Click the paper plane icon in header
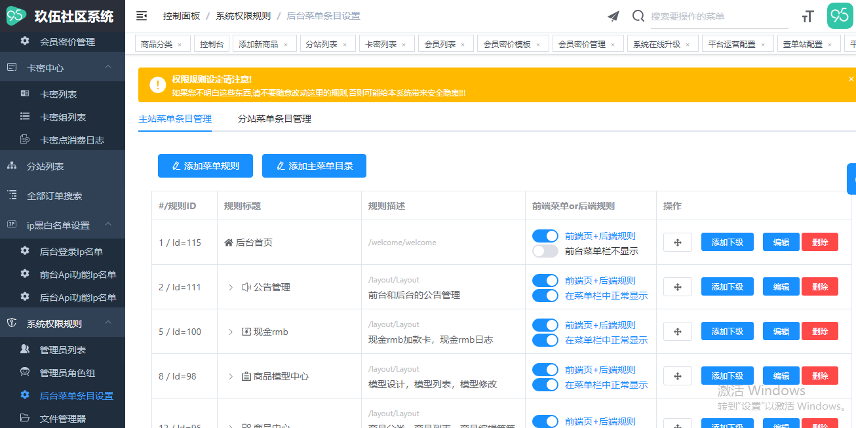The height and width of the screenshot is (428, 856). [x=613, y=16]
